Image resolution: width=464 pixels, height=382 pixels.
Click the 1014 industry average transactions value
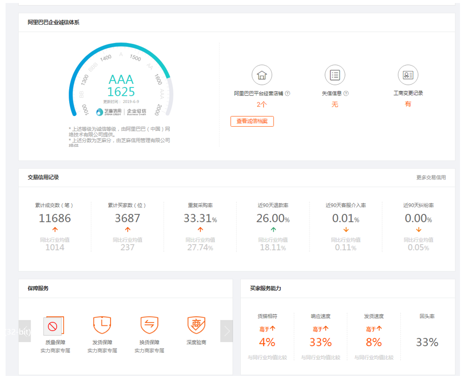click(55, 247)
